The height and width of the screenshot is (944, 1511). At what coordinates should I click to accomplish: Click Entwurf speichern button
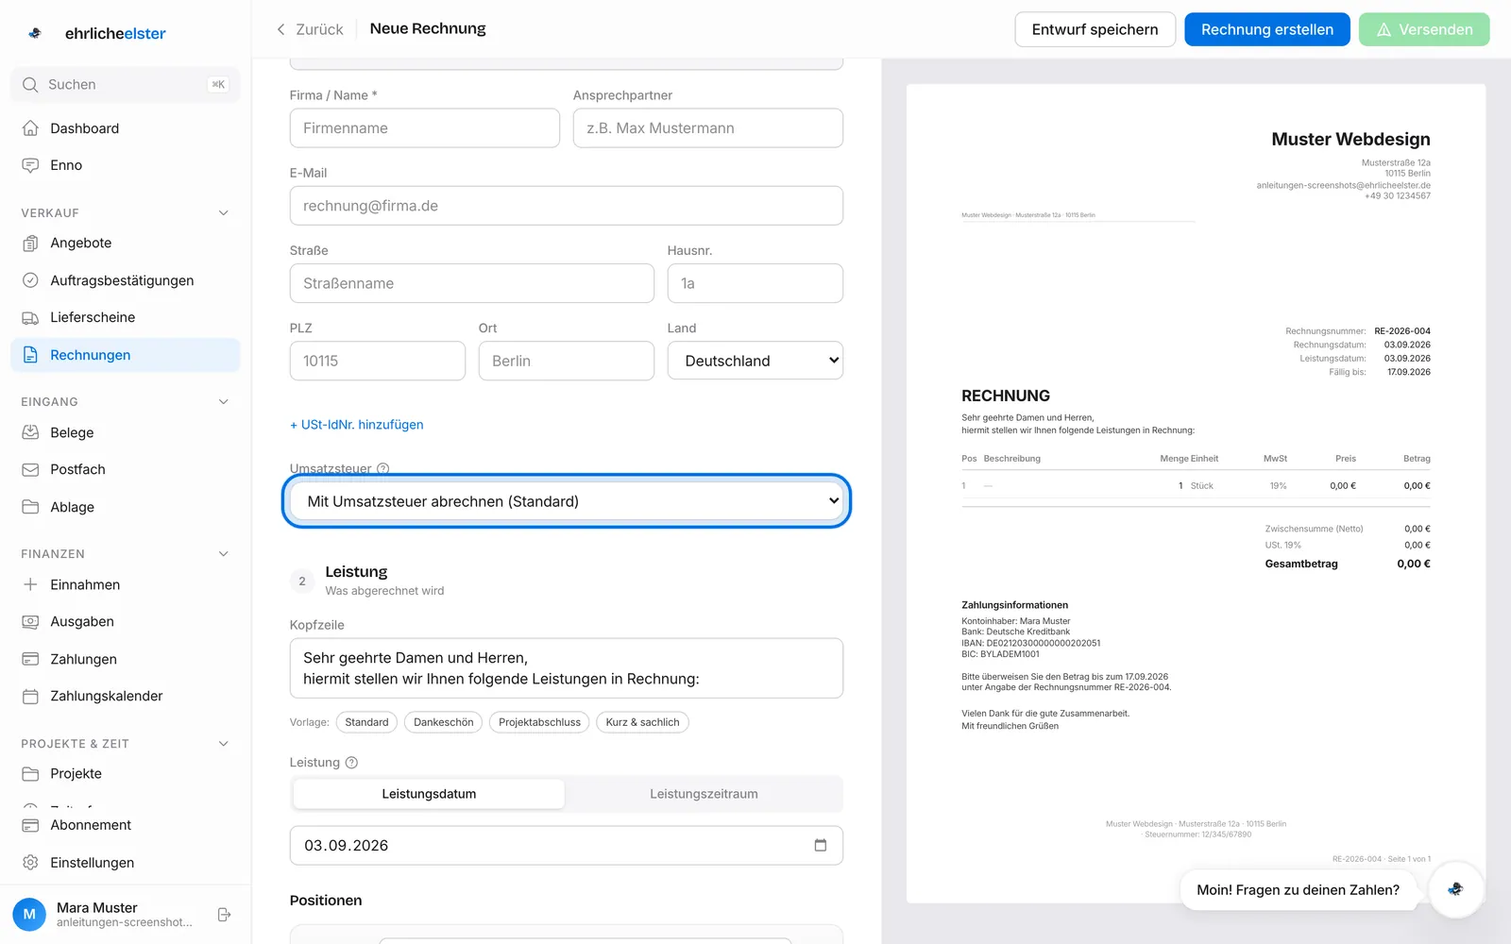point(1095,29)
